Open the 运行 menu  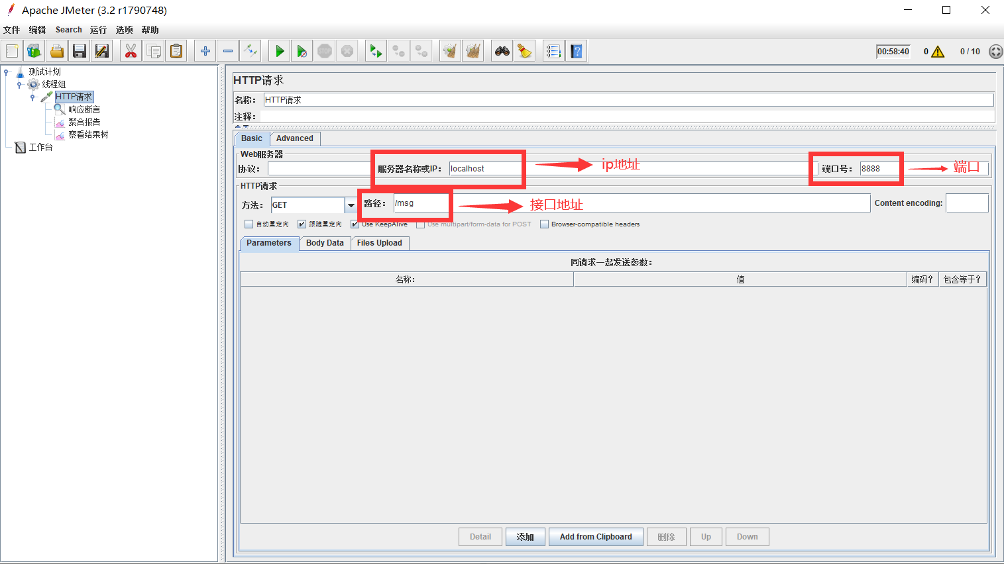[x=99, y=30]
